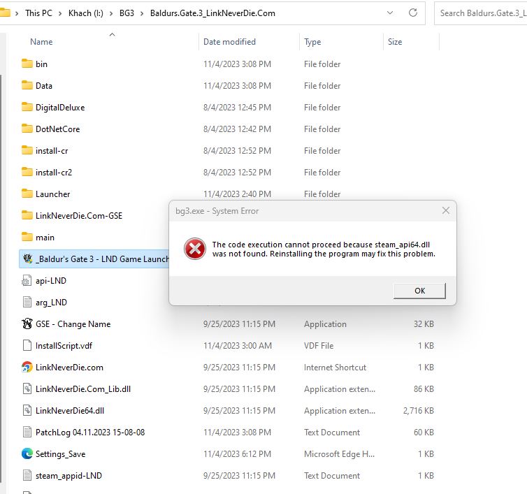Select the LinkNeverDie64.dll file icon
The image size is (527, 494).
[27, 410]
